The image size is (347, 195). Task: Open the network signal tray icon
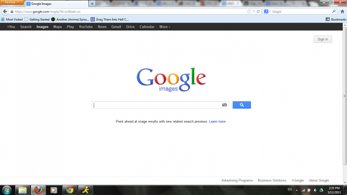tap(303, 190)
